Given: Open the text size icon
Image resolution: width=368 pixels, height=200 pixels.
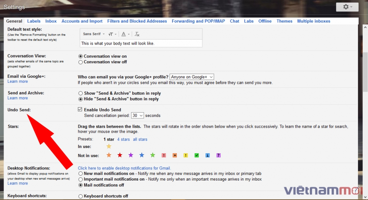Looking at the screenshot, I should pyautogui.click(x=112, y=34).
